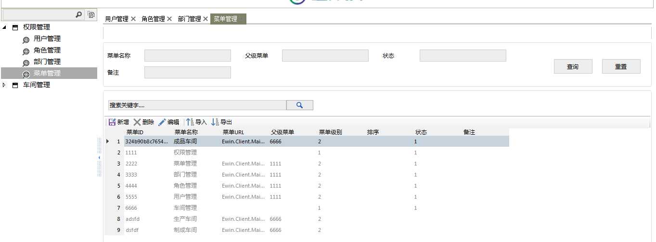Sort by the 状态 column header
This screenshot has height=242, width=656.
click(421, 132)
